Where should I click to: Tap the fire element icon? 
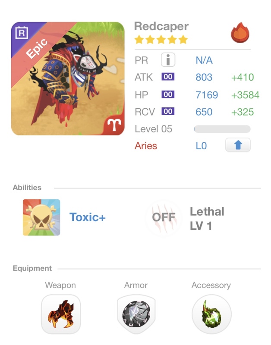pos(240,32)
